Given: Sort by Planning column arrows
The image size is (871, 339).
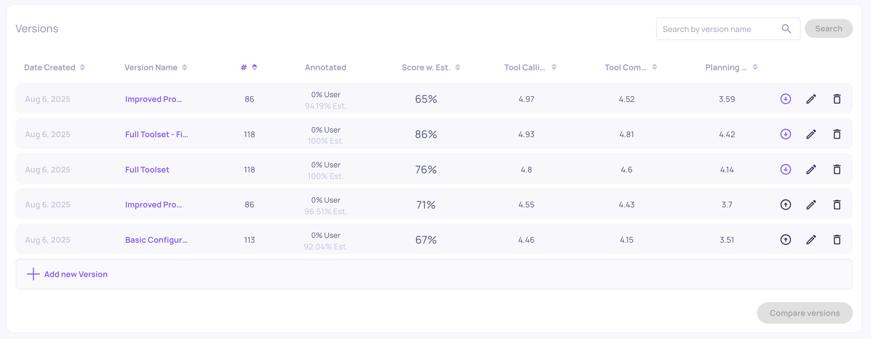Looking at the screenshot, I should pyautogui.click(x=755, y=67).
